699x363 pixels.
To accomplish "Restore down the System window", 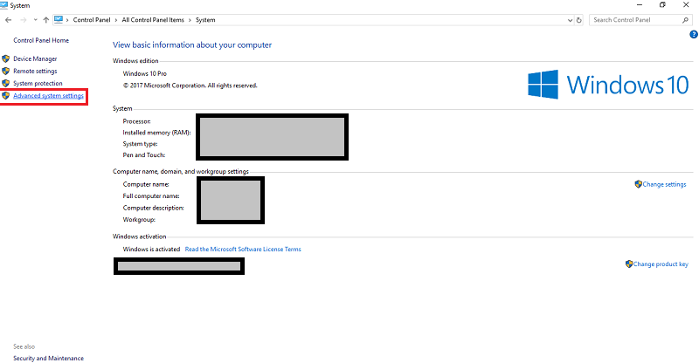I will (x=662, y=5).
